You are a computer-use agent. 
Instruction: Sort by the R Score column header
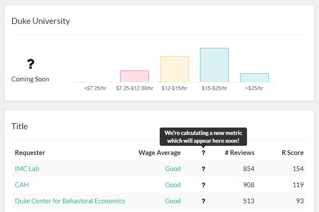pos(292,153)
